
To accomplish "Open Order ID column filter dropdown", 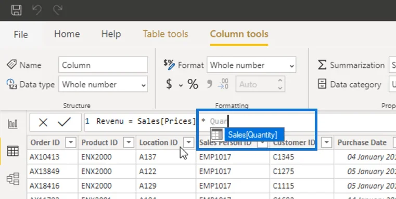I will 70,142.
